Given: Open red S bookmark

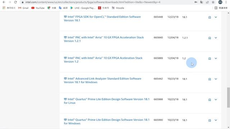Looking at the screenshot, I should tap(103, 8).
